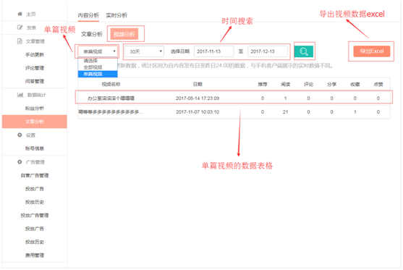Open the 主页 home item in sidebar
Image resolution: width=403 pixels, height=270 pixels.
pos(27,14)
